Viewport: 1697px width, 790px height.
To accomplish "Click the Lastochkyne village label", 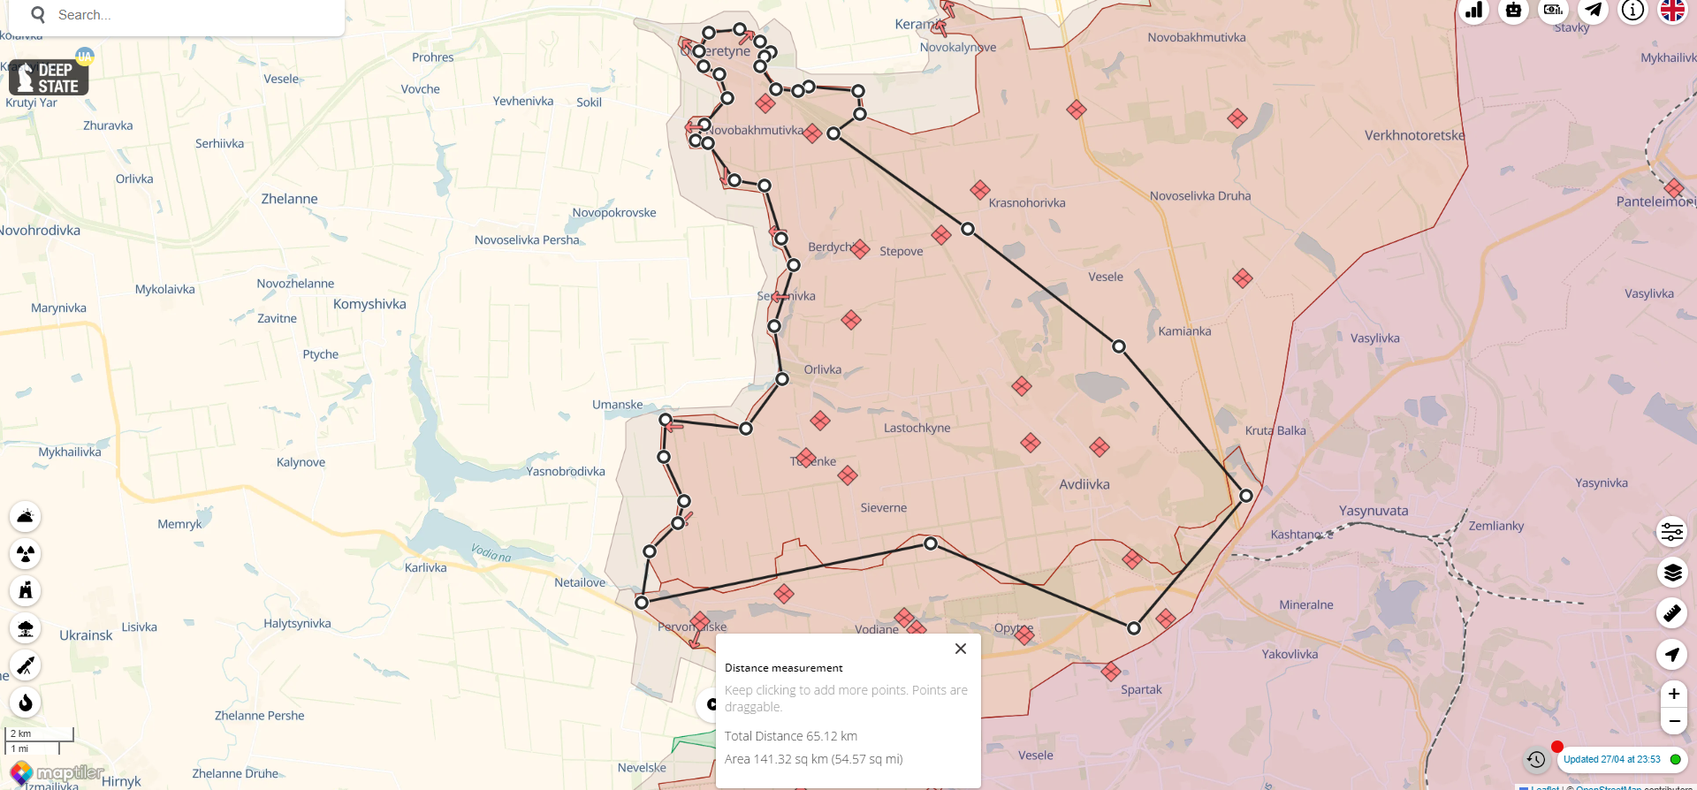I will click(x=917, y=428).
